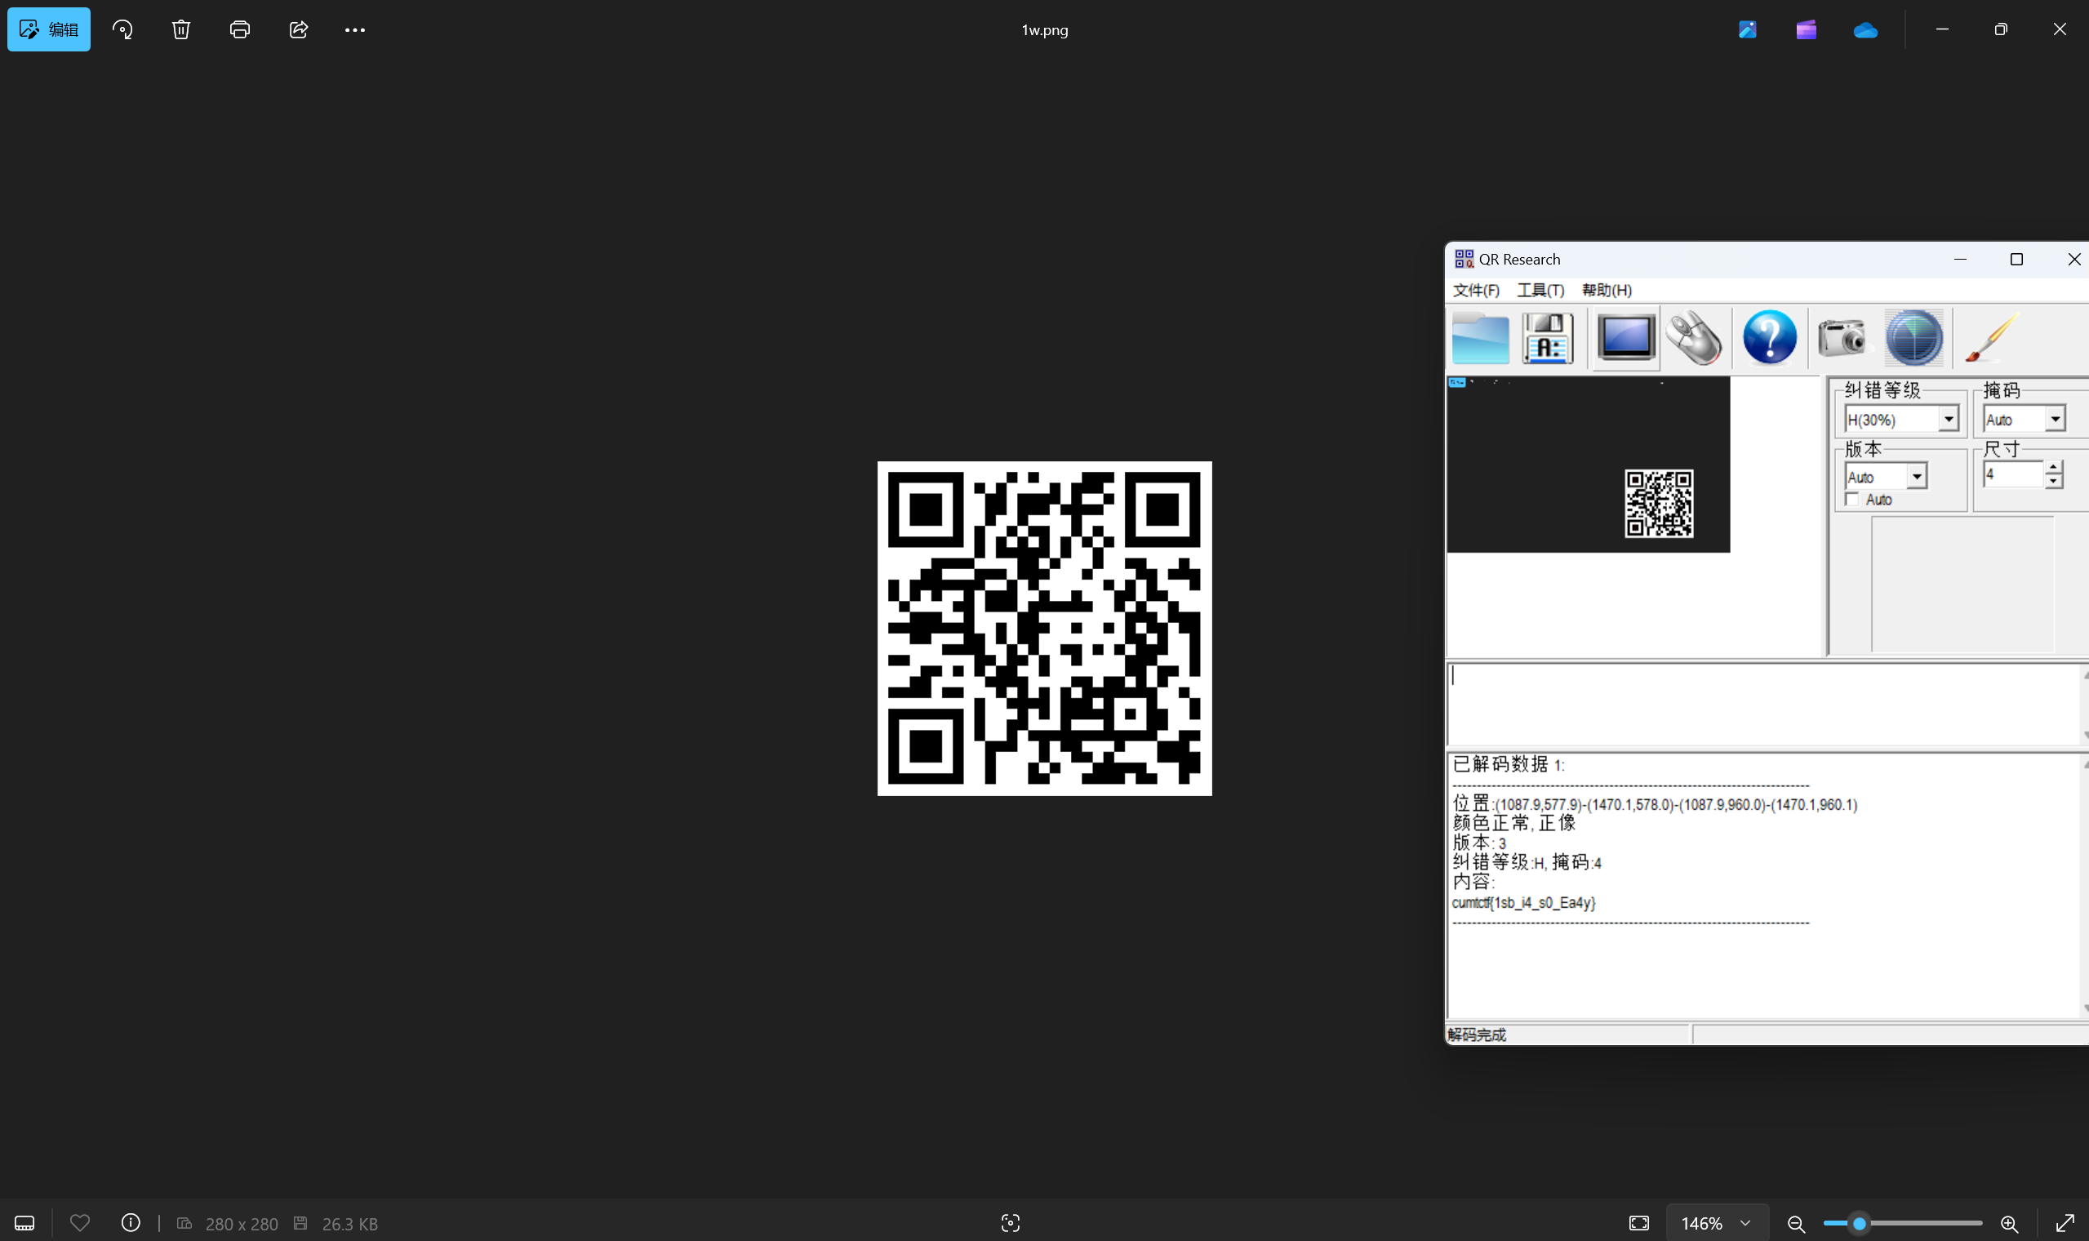The image size is (2089, 1241).
Task: Minimize the QR Research window
Action: pyautogui.click(x=1959, y=260)
